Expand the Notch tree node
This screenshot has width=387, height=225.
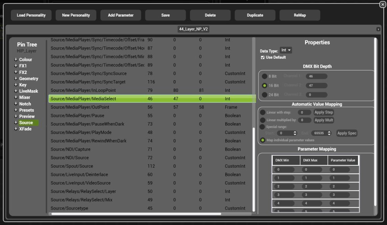[16, 104]
